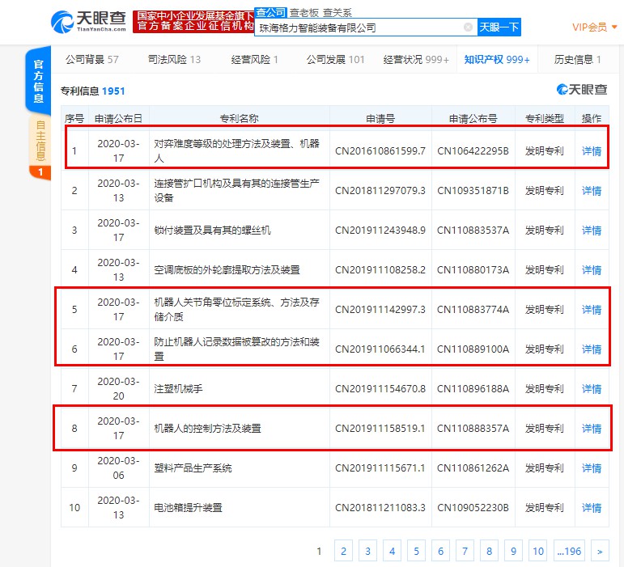
Task: Open 详情 for 机器人的控制方法及装置
Action: click(x=592, y=428)
